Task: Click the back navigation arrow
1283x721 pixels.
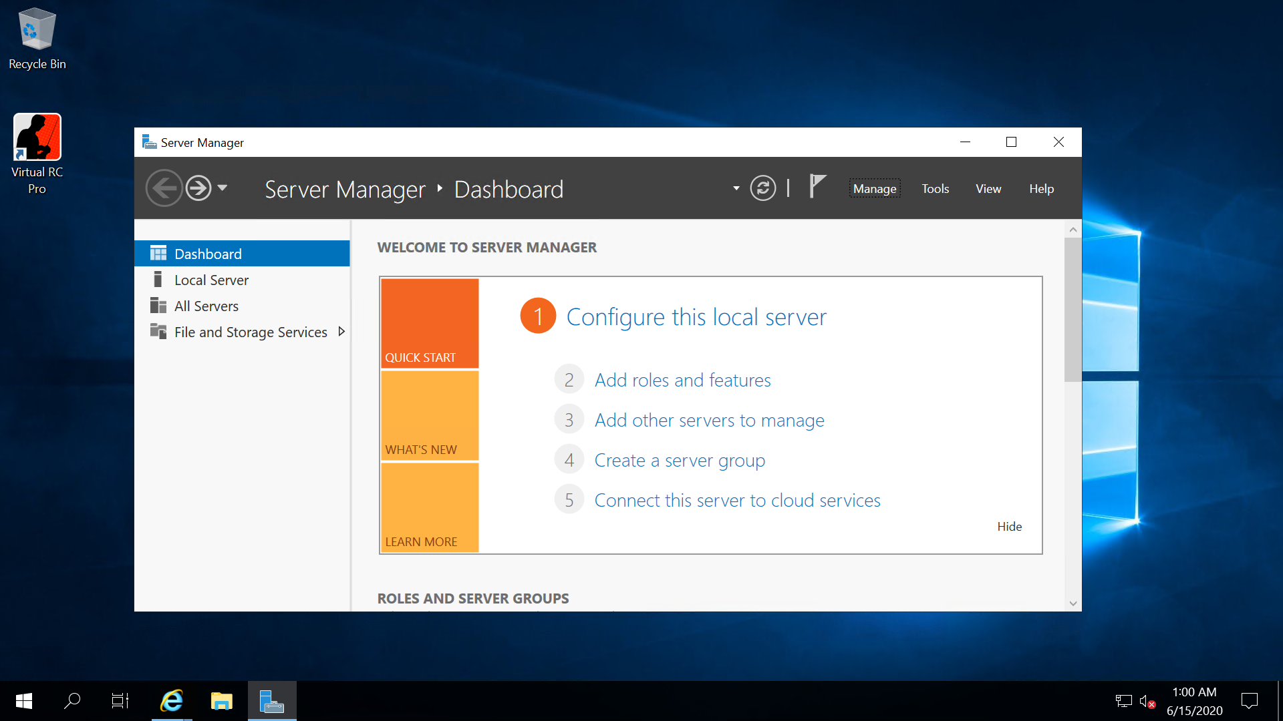Action: point(164,188)
